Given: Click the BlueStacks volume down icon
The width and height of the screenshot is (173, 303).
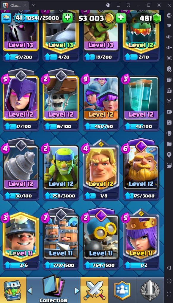Looking at the screenshot, I should (x=169, y=48).
